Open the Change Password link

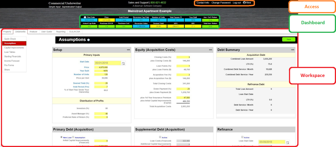[x=221, y=3]
